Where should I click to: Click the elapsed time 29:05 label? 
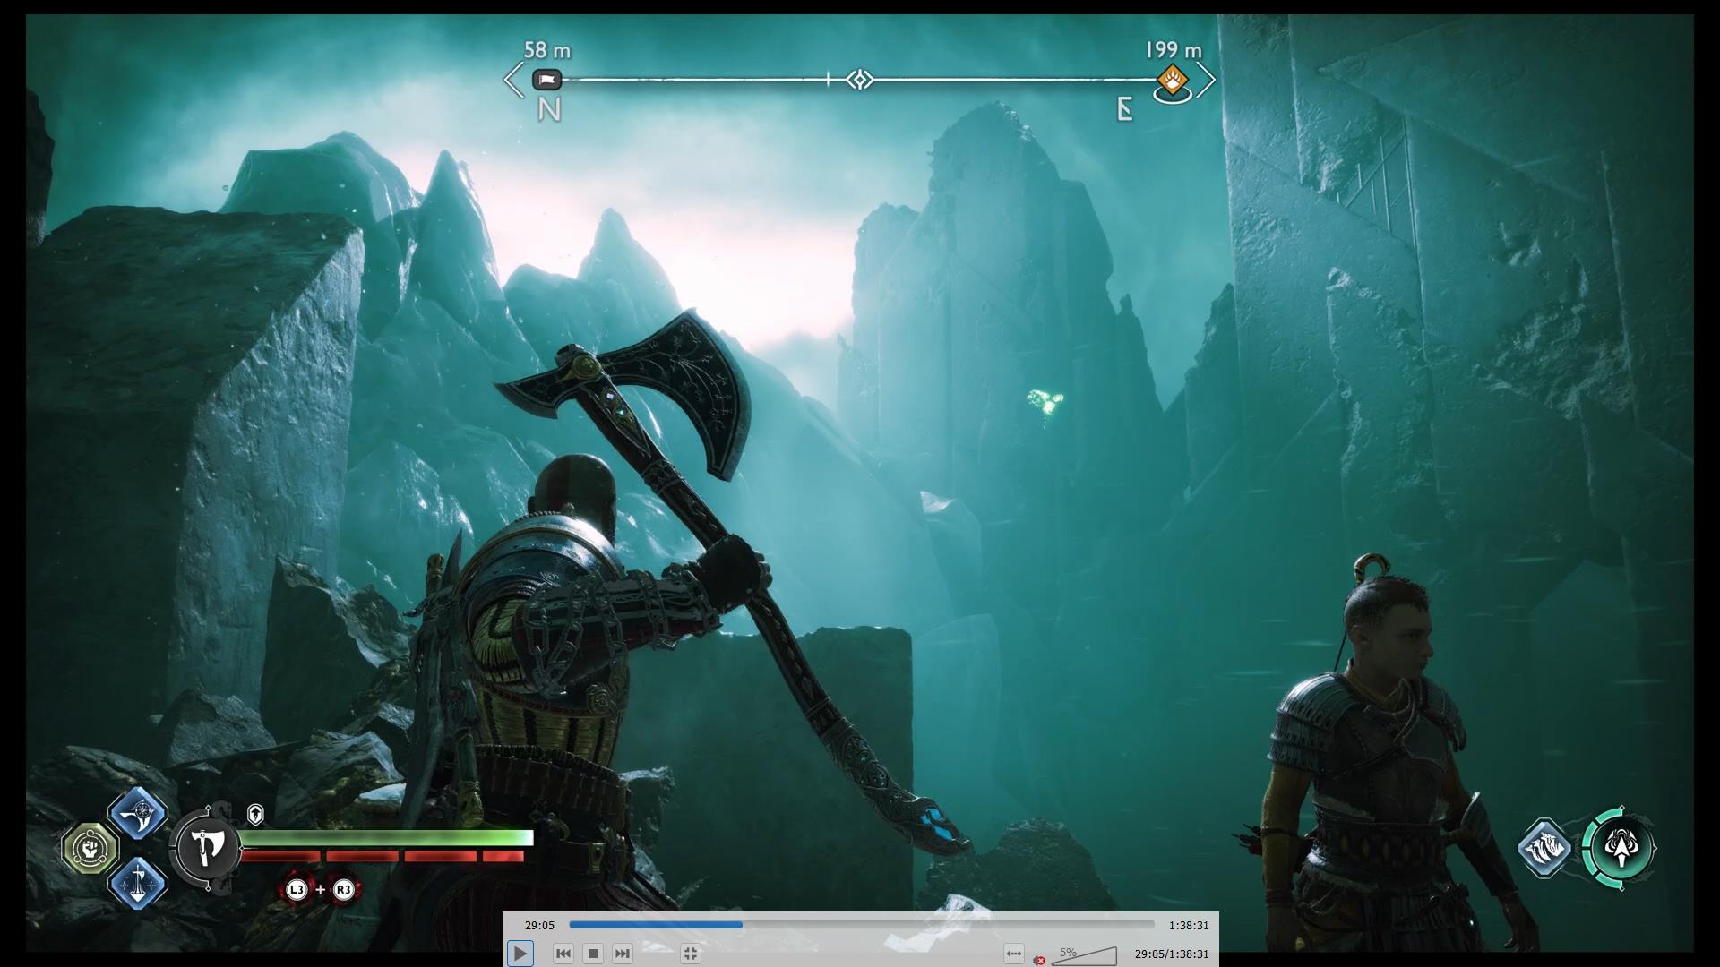pos(539,925)
